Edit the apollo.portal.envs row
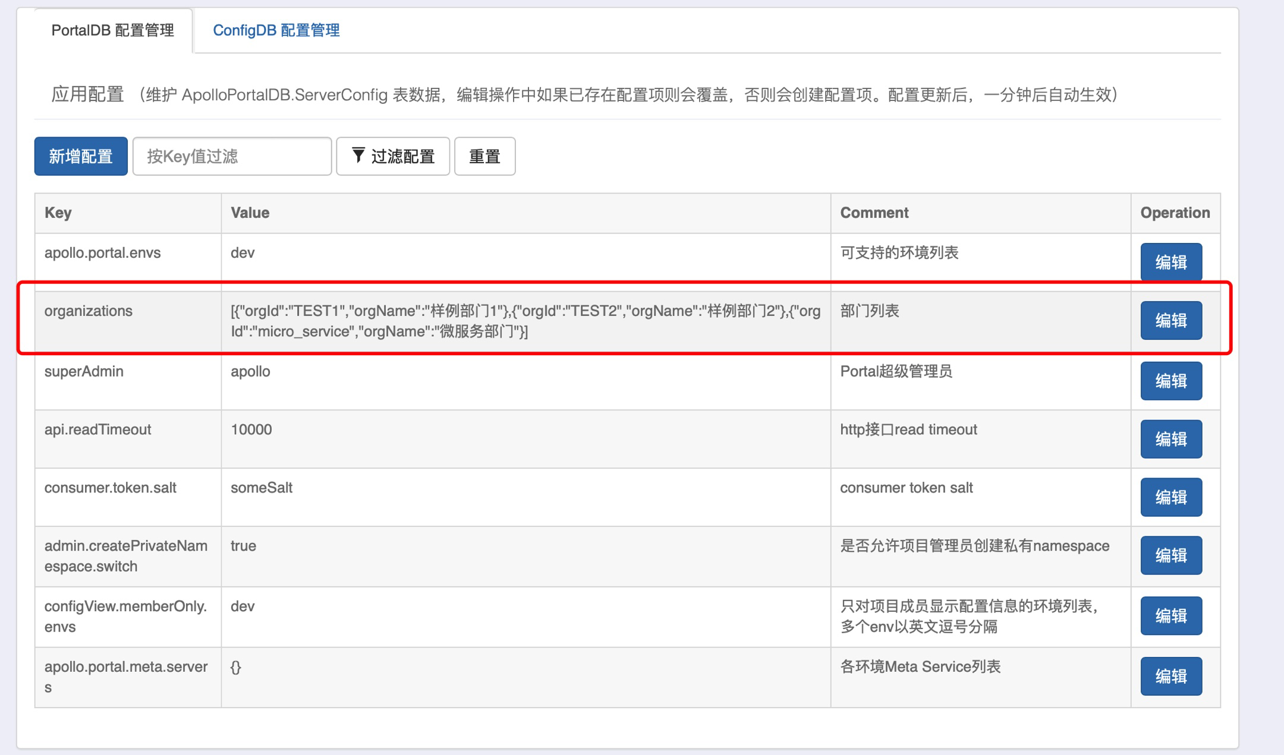Image resolution: width=1284 pixels, height=755 pixels. 1170,262
